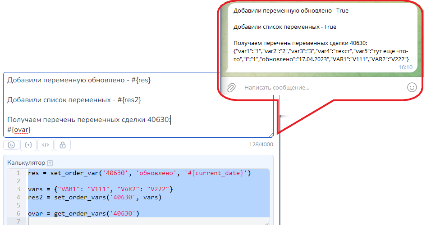431x225 pixels.
Task: Open the smiley emoji icon in chat input
Action: pos(412,87)
